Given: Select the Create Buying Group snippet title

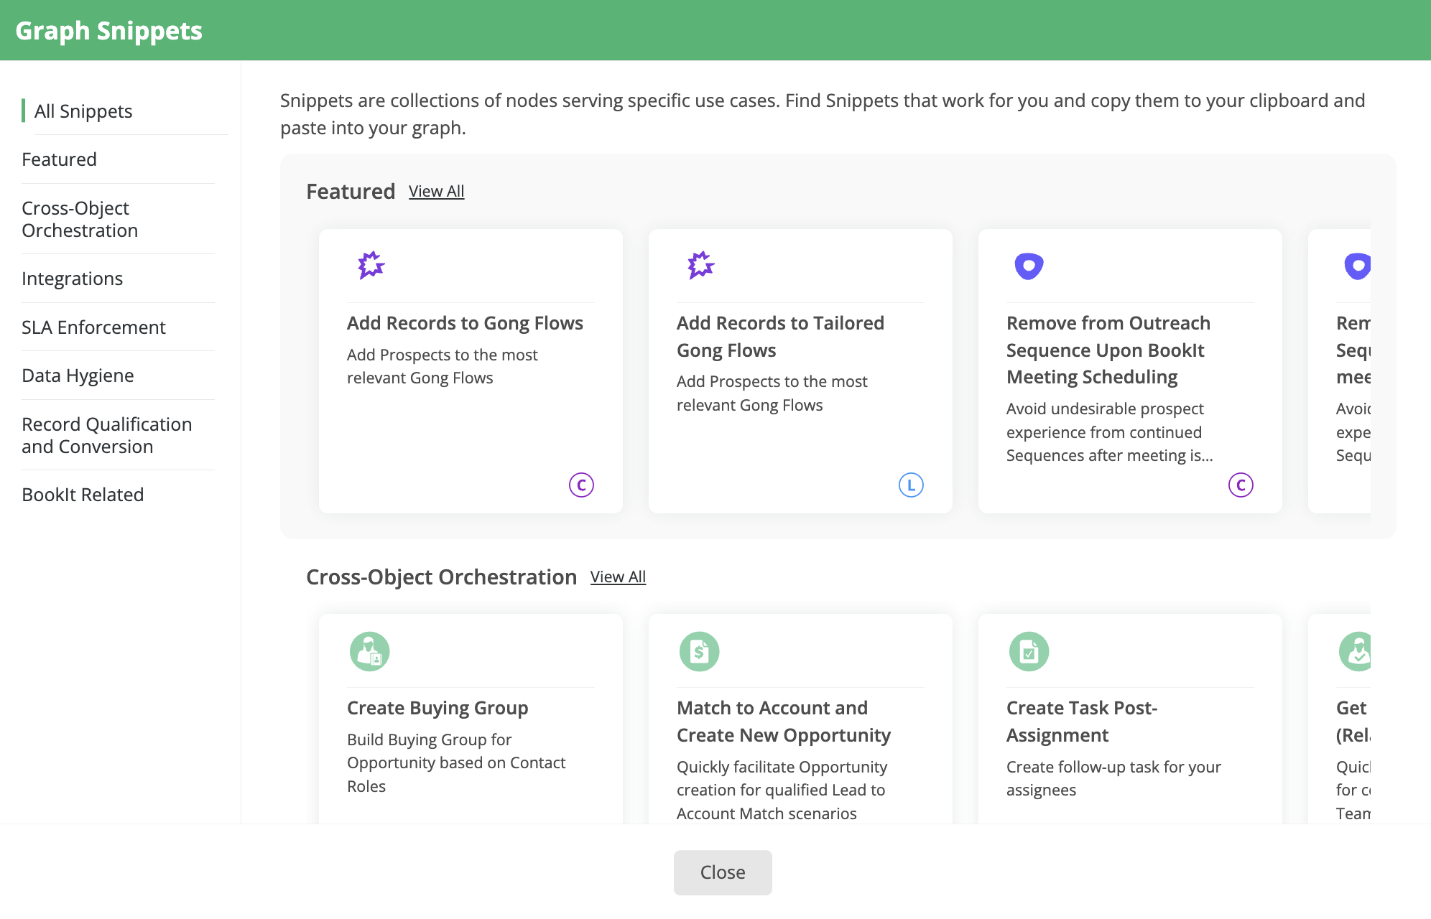Looking at the screenshot, I should click(437, 708).
